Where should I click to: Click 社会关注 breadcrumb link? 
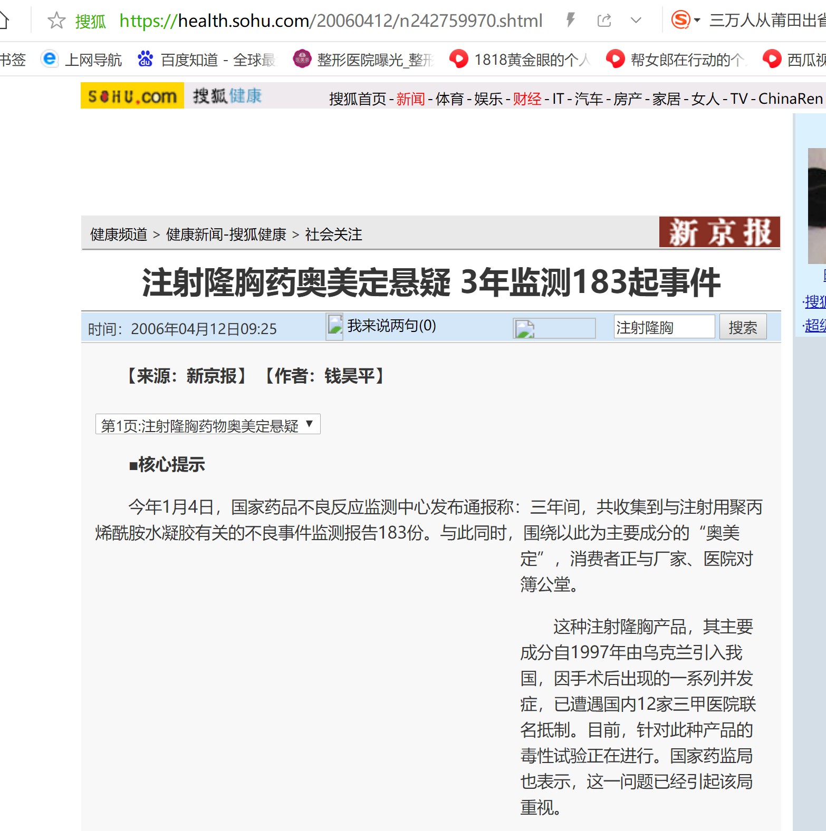point(334,234)
